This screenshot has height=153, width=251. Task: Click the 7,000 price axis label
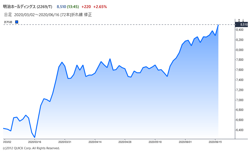tap(240, 100)
